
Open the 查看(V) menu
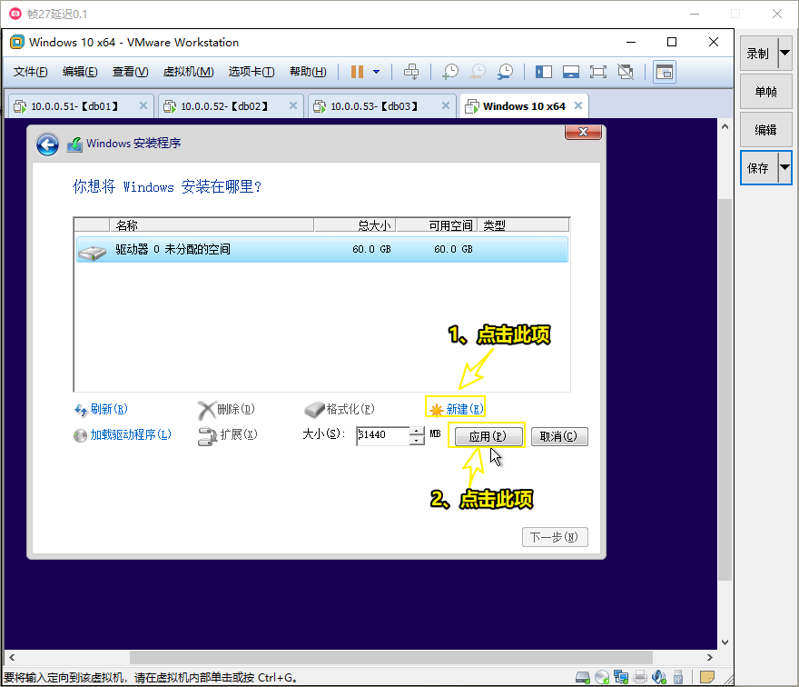point(131,72)
